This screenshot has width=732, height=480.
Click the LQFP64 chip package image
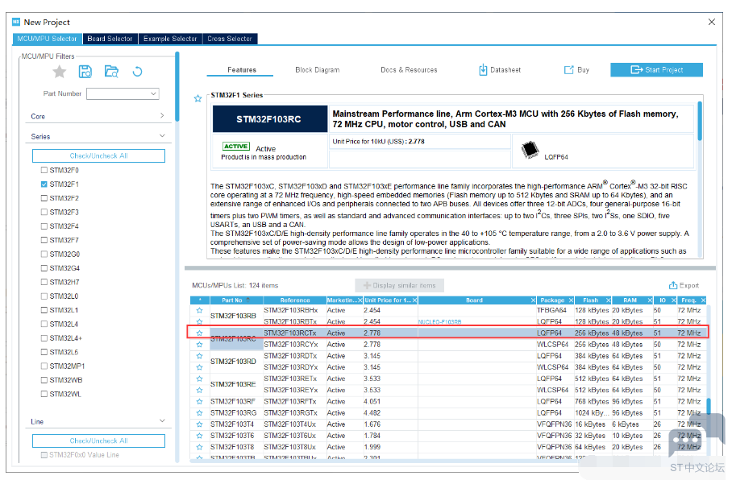pos(530,151)
